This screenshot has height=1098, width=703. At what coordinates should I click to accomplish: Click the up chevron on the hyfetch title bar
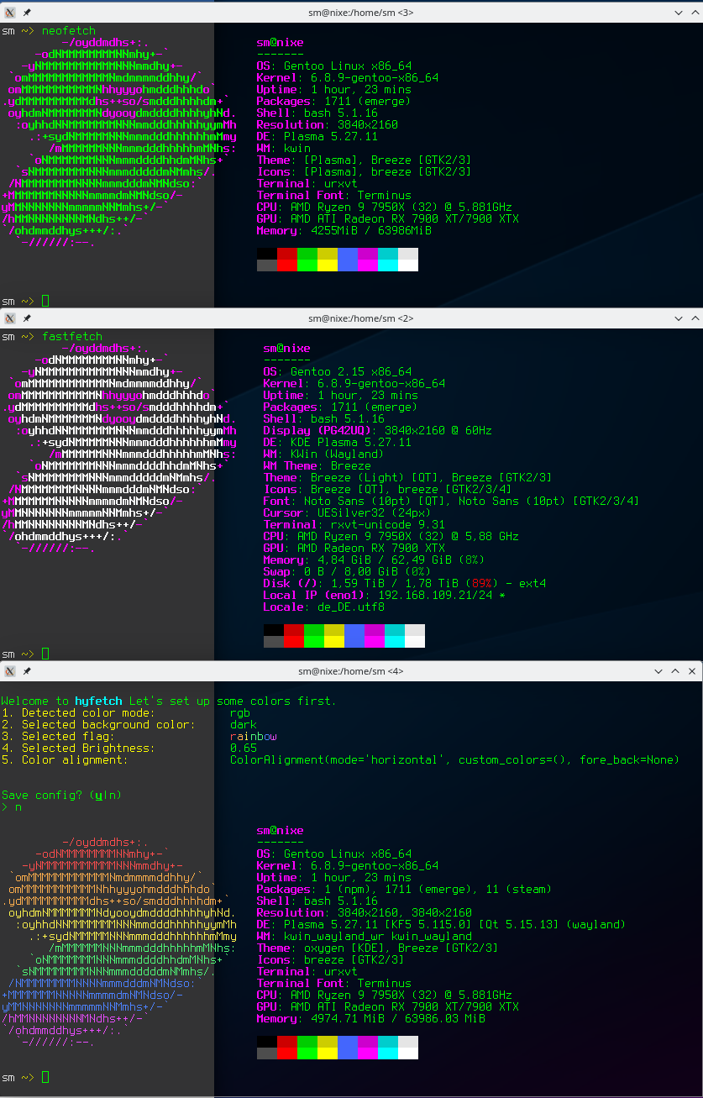pyautogui.click(x=675, y=670)
